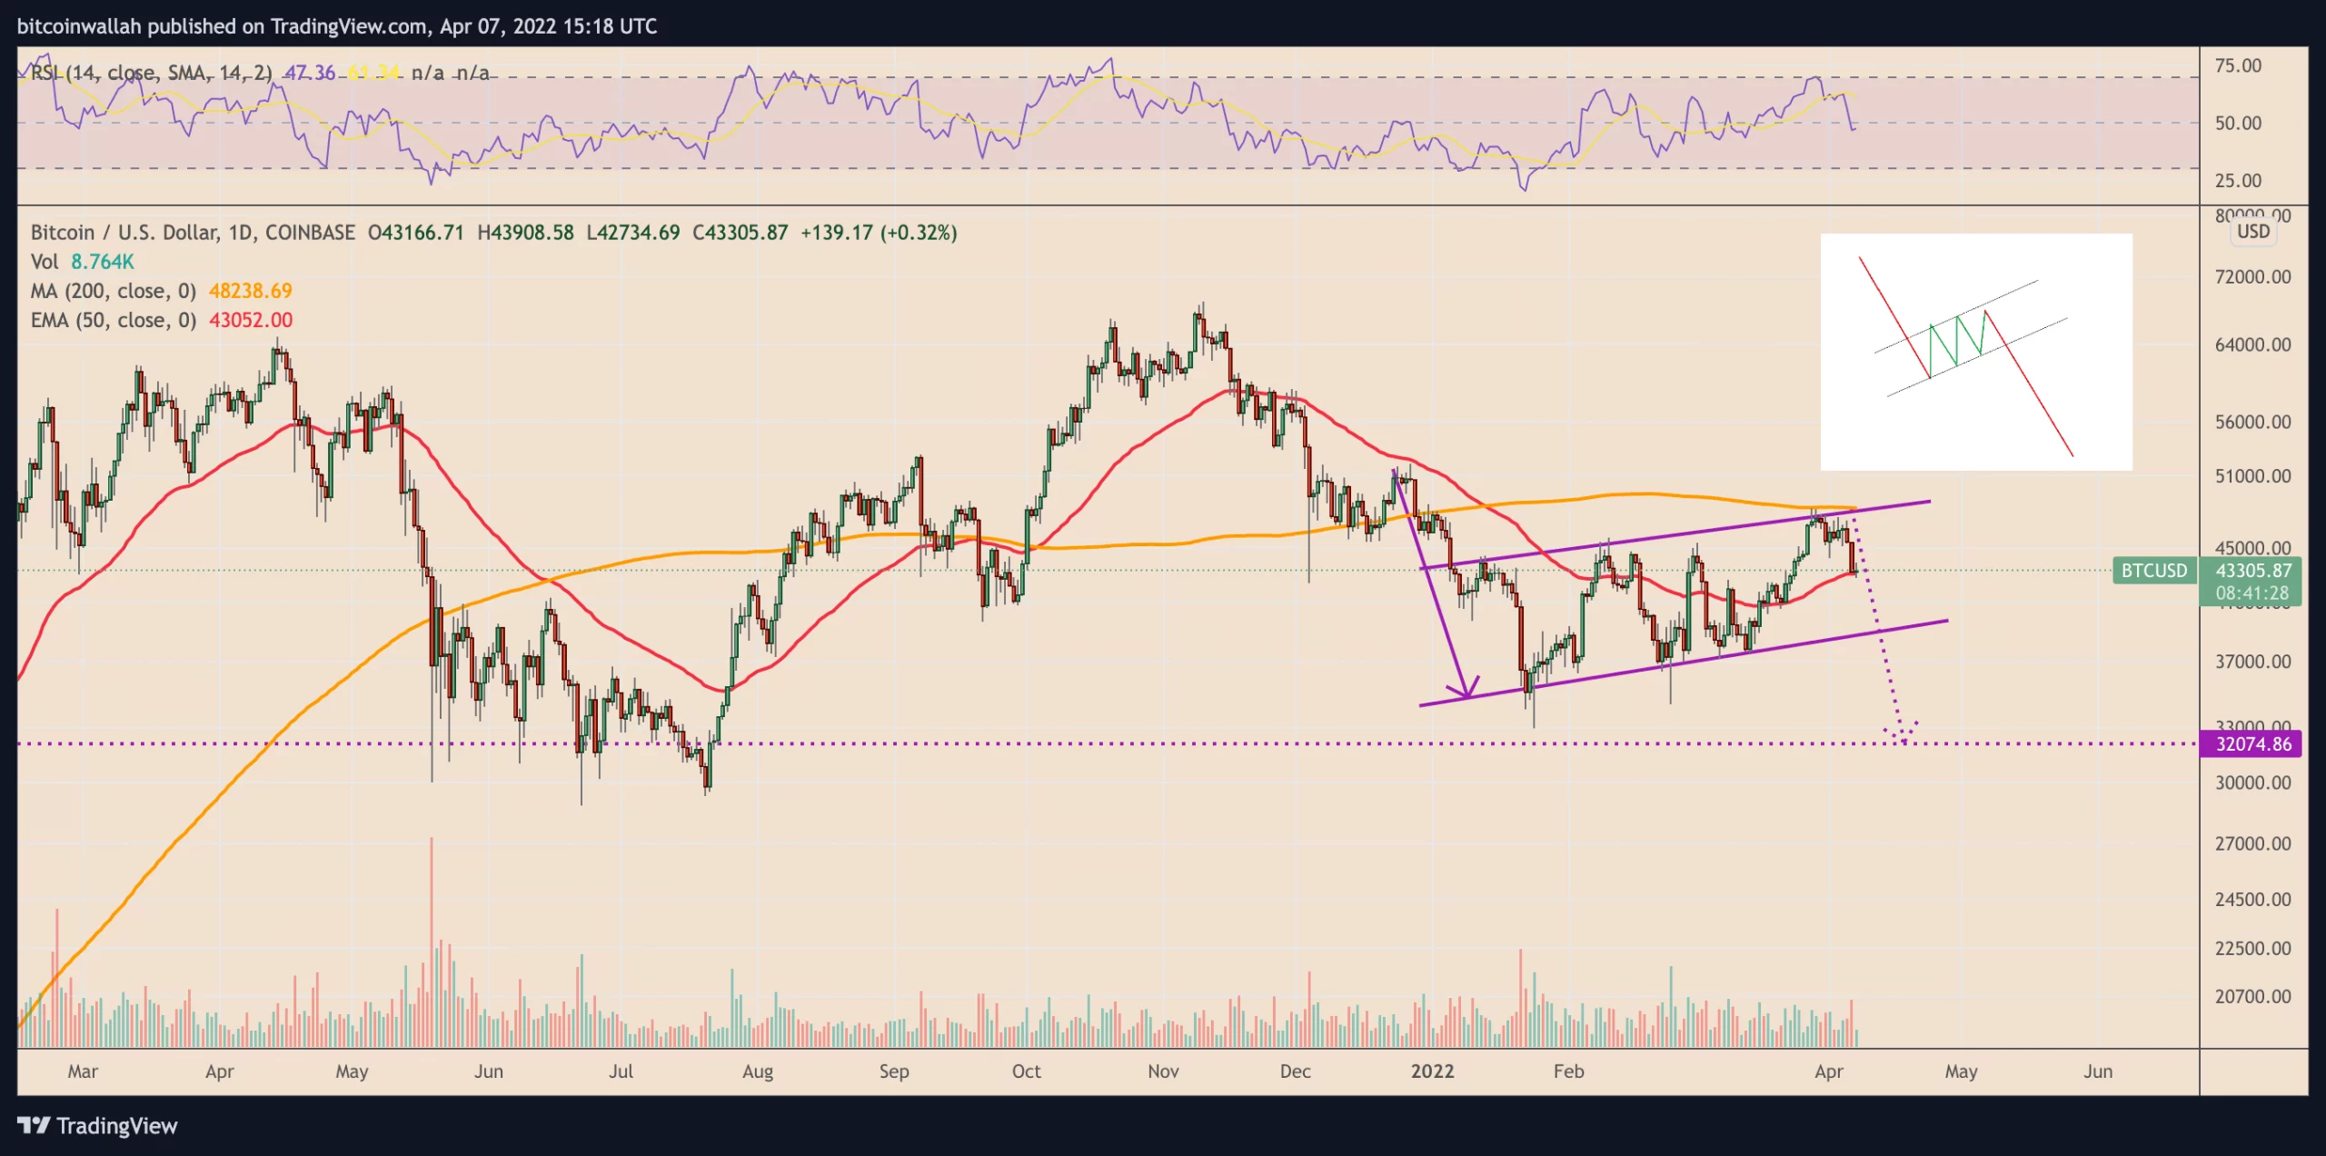Image resolution: width=2326 pixels, height=1156 pixels.
Task: Click the countdown timer 08:41:28 label
Action: click(x=2251, y=593)
